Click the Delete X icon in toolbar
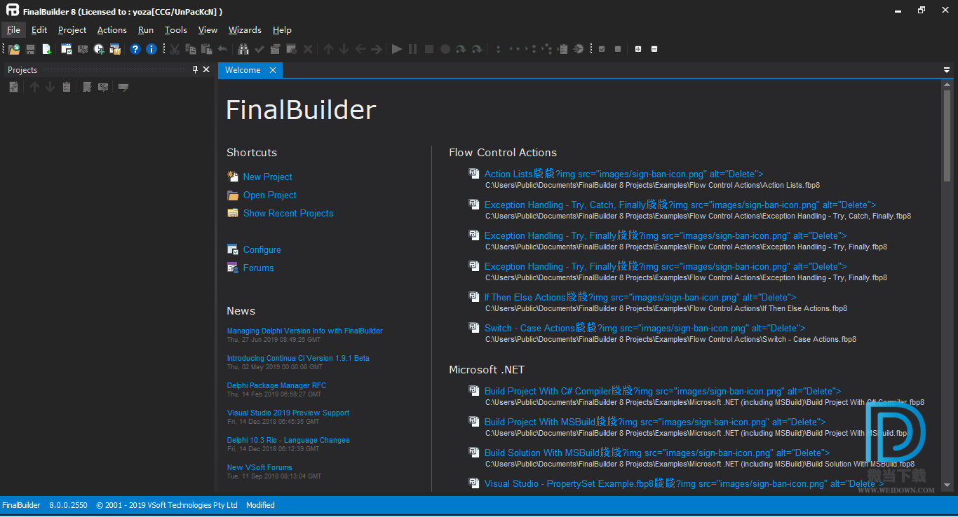958x517 pixels. [x=308, y=49]
